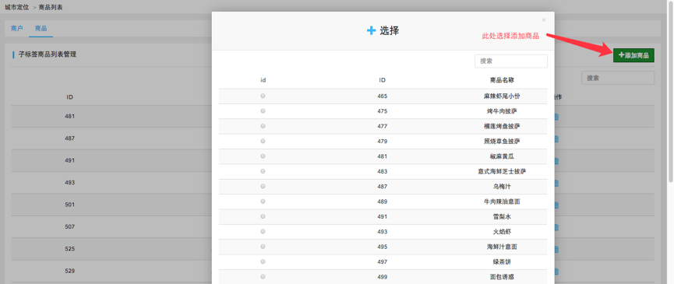Close the 选择 dialog with the x
This screenshot has height=284, width=674.
(x=544, y=19)
